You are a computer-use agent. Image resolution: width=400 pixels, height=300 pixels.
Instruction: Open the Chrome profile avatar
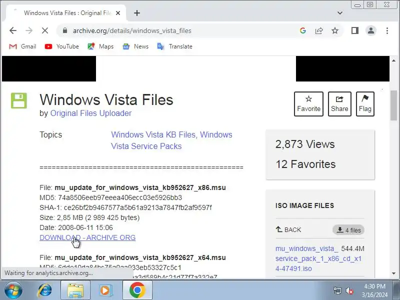click(371, 30)
